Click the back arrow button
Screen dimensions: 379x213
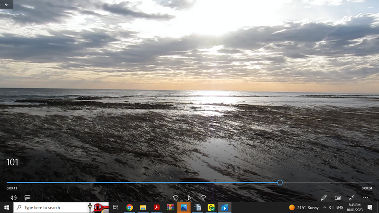7,4
